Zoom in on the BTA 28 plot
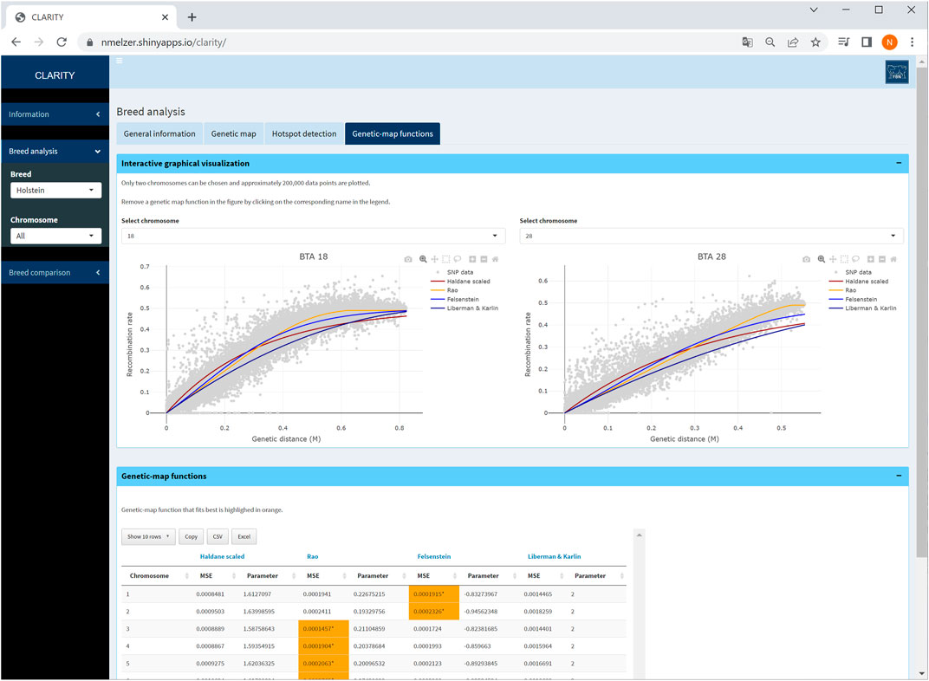Viewport: 929px width, 681px height. pyautogui.click(x=870, y=259)
